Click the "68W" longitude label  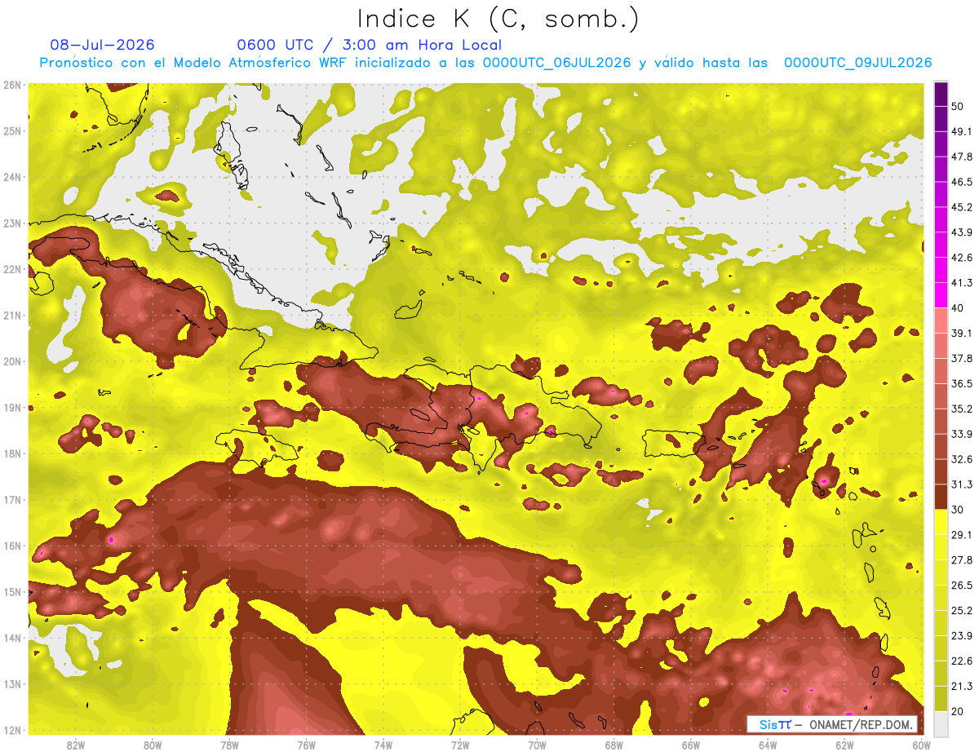click(x=614, y=745)
